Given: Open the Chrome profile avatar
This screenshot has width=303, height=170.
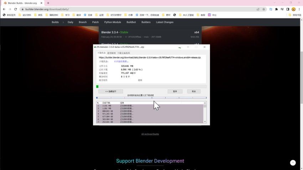Looking at the screenshot, I should (x=293, y=9).
